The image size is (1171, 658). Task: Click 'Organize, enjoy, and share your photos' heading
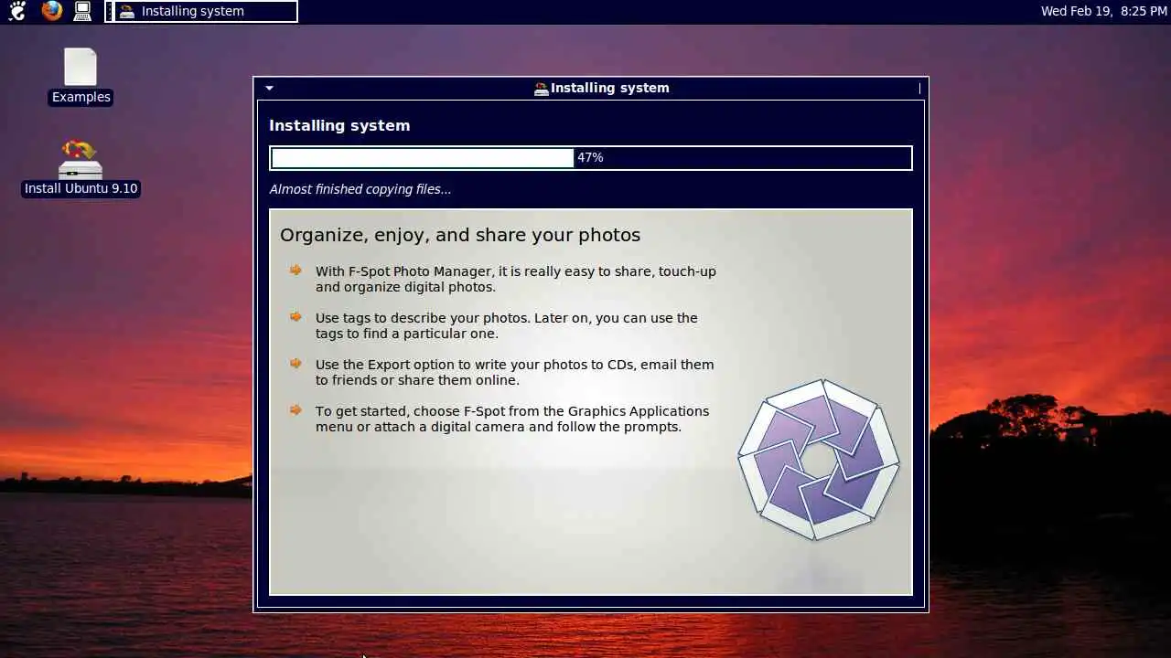tap(460, 235)
